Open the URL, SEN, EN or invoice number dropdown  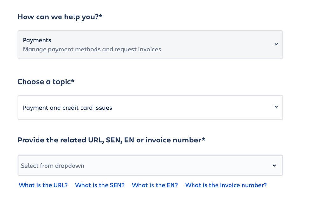click(x=150, y=165)
